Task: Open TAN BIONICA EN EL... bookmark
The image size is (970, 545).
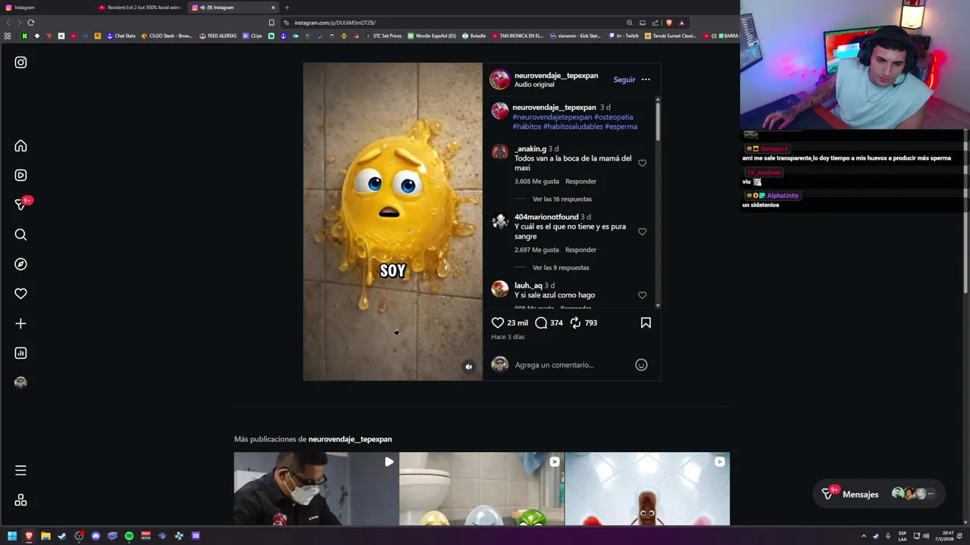Action: click(x=518, y=36)
